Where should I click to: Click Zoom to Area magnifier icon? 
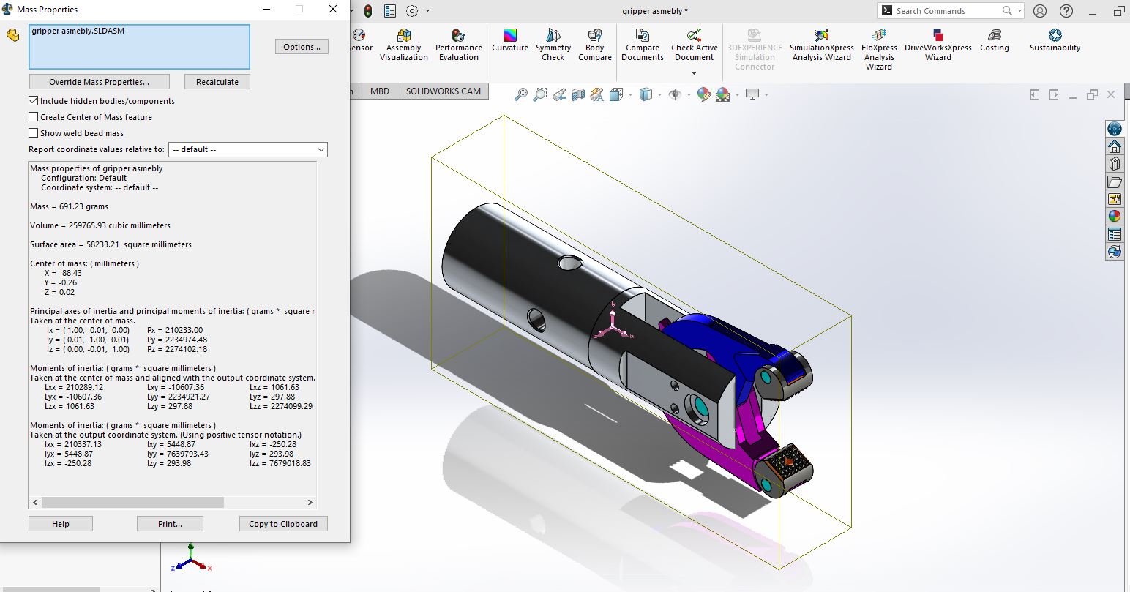point(540,94)
